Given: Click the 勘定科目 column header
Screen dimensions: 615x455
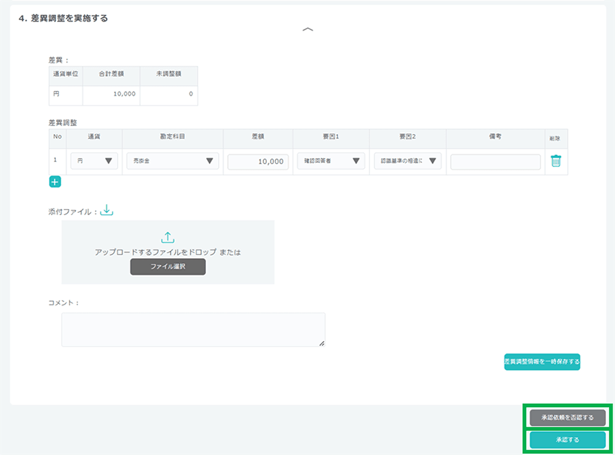Looking at the screenshot, I should coord(172,137).
